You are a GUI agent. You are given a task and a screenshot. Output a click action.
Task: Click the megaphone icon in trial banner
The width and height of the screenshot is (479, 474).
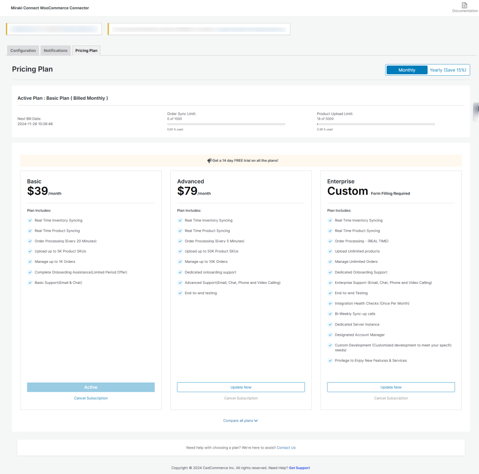click(210, 161)
